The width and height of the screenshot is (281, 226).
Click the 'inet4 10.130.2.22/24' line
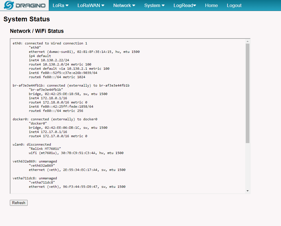click(x=49, y=60)
